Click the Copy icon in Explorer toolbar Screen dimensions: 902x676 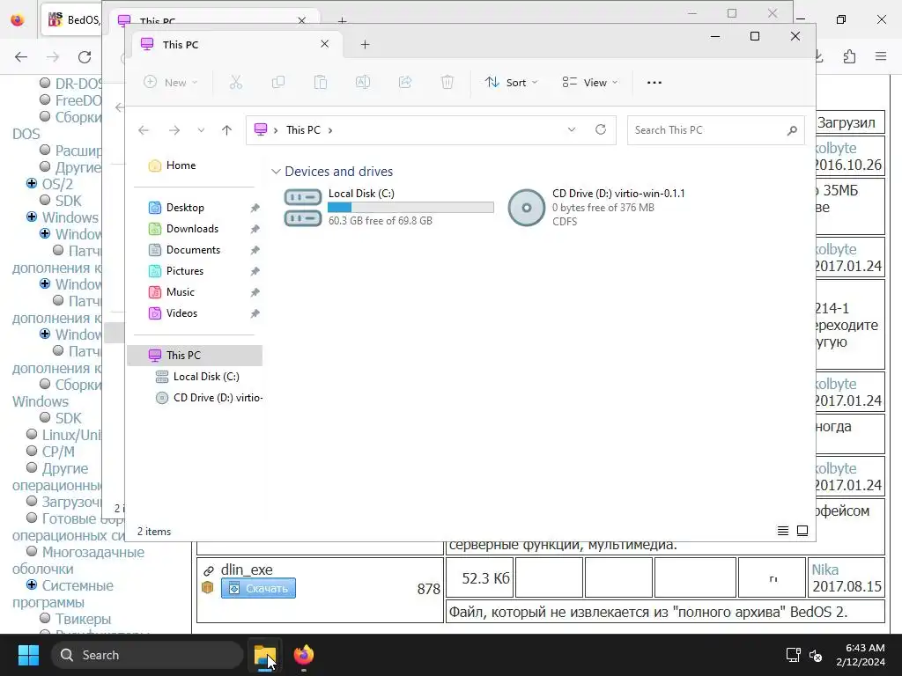(277, 82)
